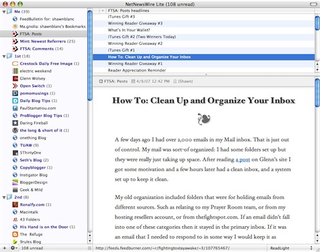Click the Crestock Daily Free Image icon
Screen dimensions: 320x252
click(15, 64)
